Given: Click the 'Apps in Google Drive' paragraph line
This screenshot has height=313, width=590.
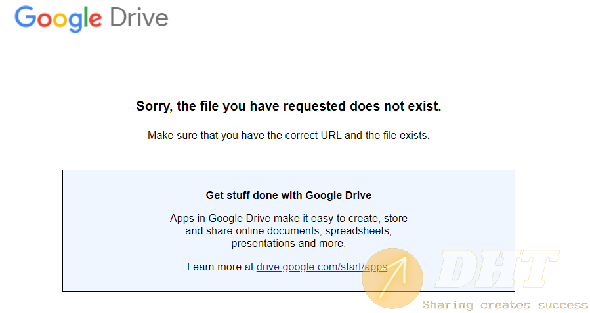Looking at the screenshot, I should tap(289, 218).
